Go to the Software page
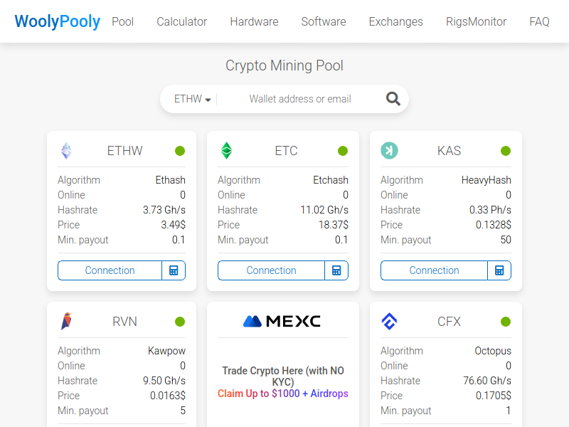569x427 pixels. (x=324, y=22)
